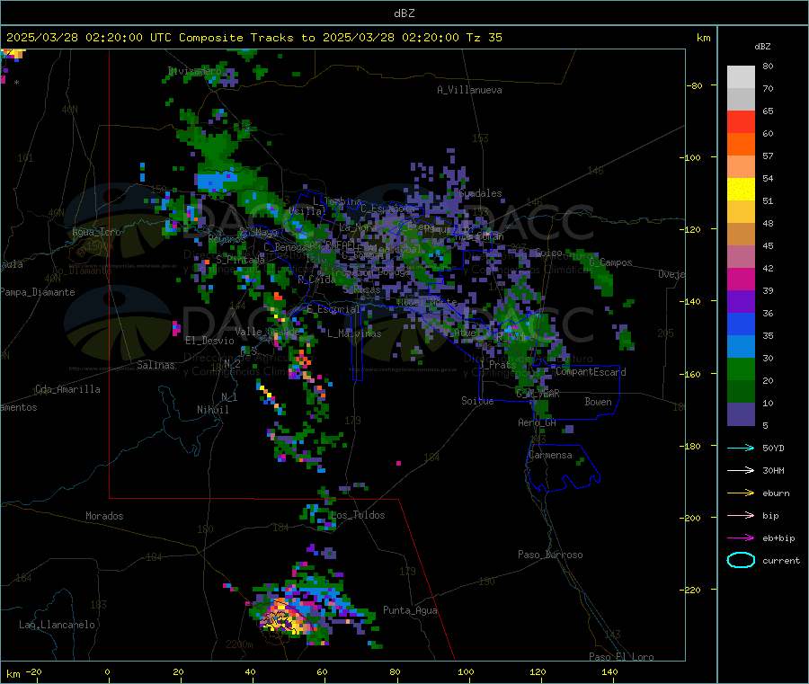This screenshot has height=684, width=809.
Task: Click the cyan 50YD track arrow in legend
Action: 741,448
